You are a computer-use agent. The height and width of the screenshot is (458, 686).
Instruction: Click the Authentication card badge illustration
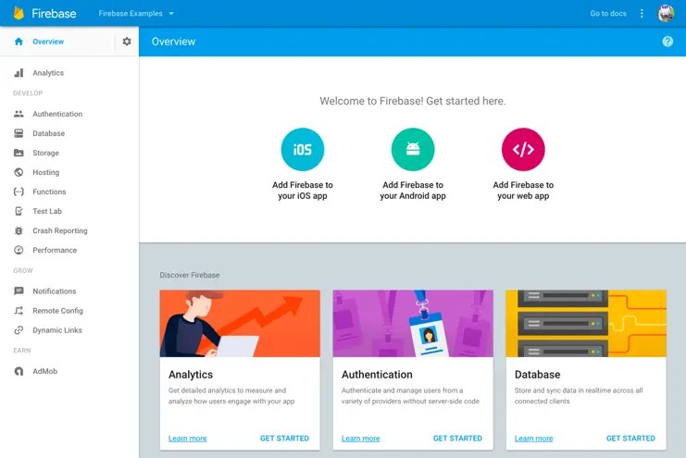pyautogui.click(x=413, y=323)
